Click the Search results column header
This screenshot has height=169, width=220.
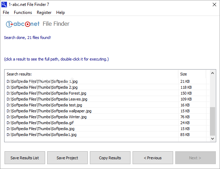[92, 74]
